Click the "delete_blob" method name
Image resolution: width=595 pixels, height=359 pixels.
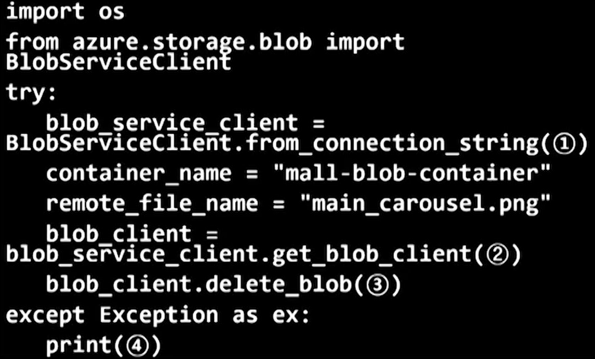pyautogui.click(x=278, y=284)
